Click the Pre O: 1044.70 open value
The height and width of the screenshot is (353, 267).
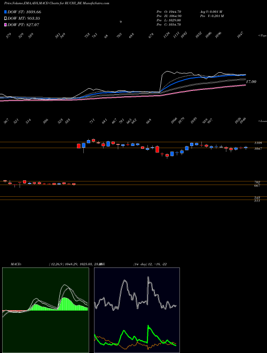169,11
